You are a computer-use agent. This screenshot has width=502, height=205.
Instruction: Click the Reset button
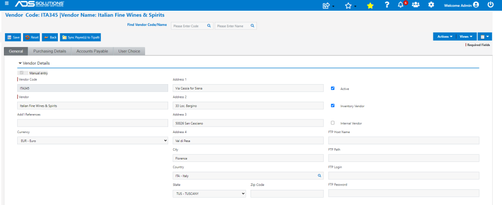31,37
